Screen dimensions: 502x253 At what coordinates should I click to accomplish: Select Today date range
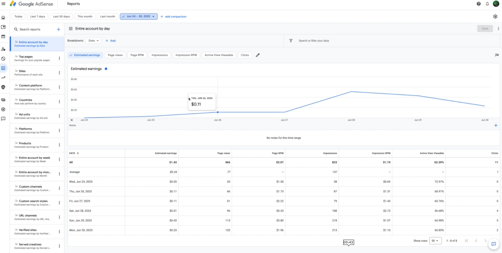tap(18, 17)
